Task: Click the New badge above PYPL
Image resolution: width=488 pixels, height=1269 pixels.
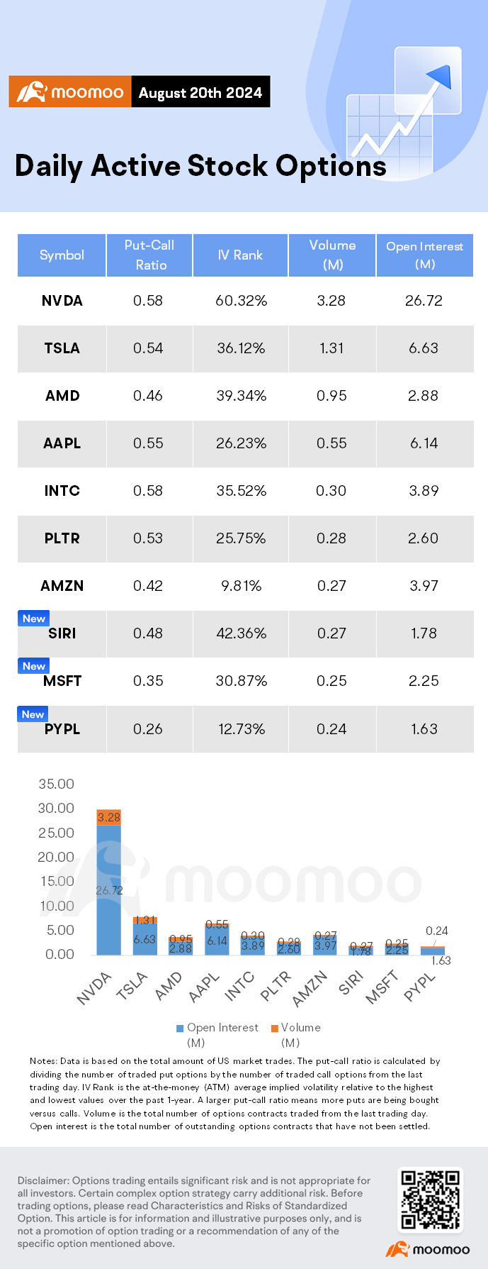Action: pyautogui.click(x=33, y=714)
